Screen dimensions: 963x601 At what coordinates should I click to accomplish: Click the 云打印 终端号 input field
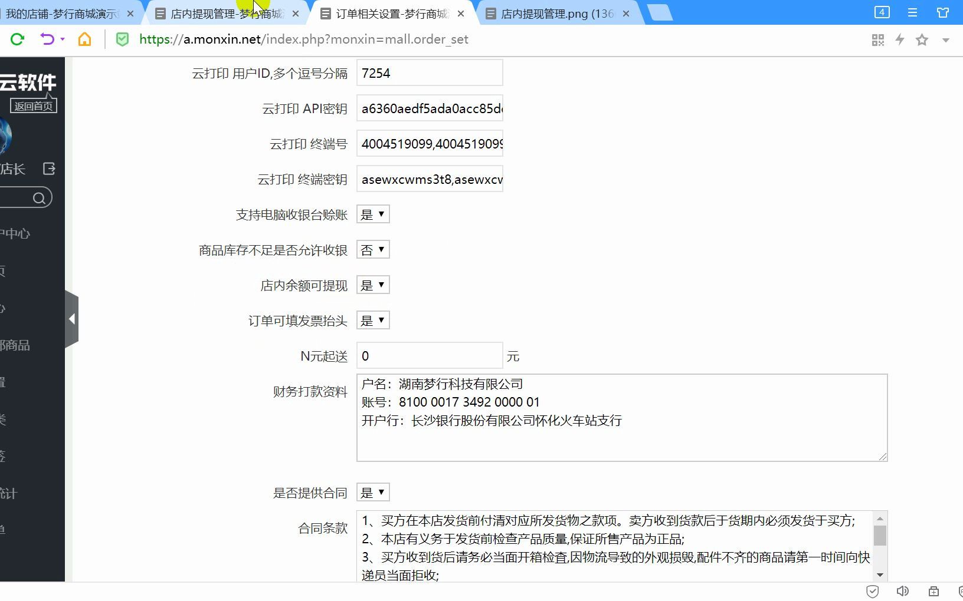(x=430, y=144)
